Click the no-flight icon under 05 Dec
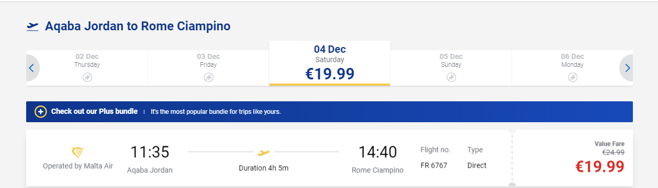The image size is (658, 188). (x=451, y=77)
